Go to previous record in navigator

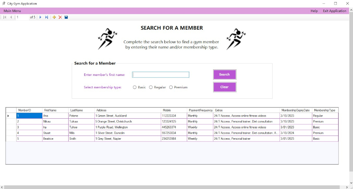coord(11,17)
